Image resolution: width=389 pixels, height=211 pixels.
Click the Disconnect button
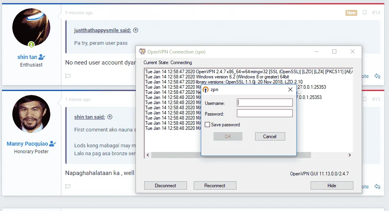(166, 185)
